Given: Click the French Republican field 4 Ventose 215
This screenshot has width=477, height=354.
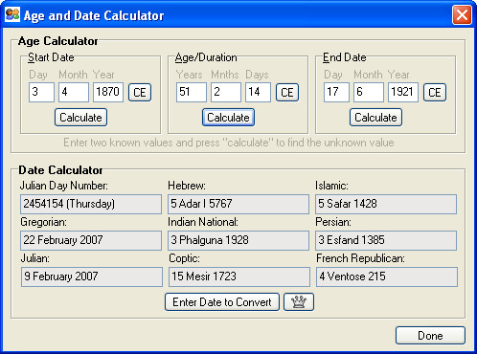Looking at the screenshot, I should pos(387,277).
